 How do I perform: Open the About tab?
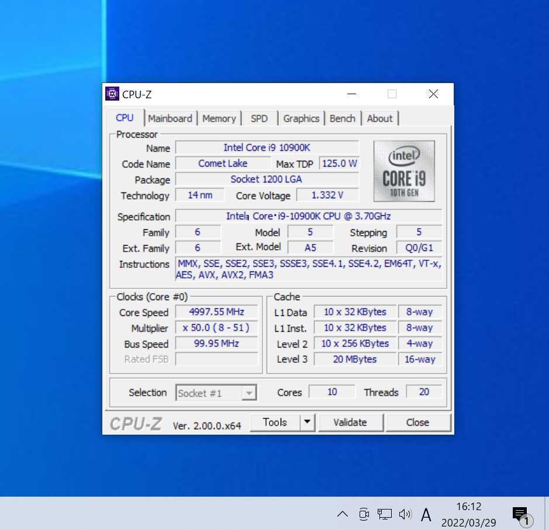coord(379,118)
